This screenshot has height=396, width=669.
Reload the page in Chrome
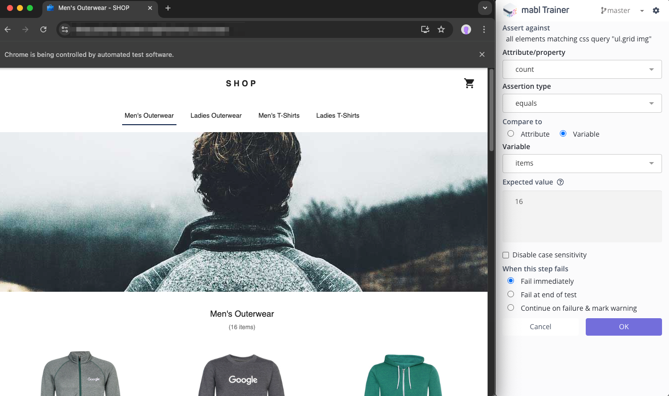coord(43,29)
